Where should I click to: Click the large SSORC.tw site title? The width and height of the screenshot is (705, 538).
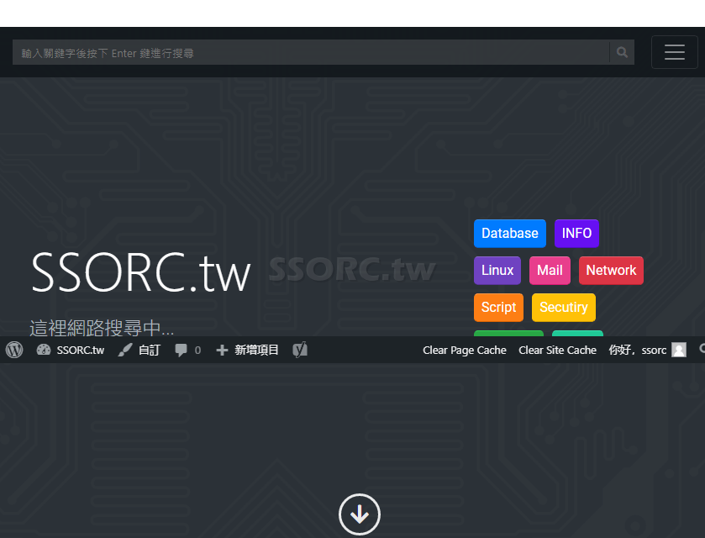pos(140,272)
